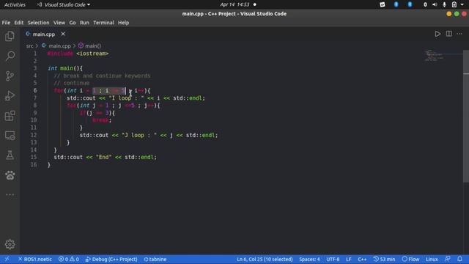469x264 pixels.
Task: Click '<iostream>' on line 1
Action: (x=92, y=54)
